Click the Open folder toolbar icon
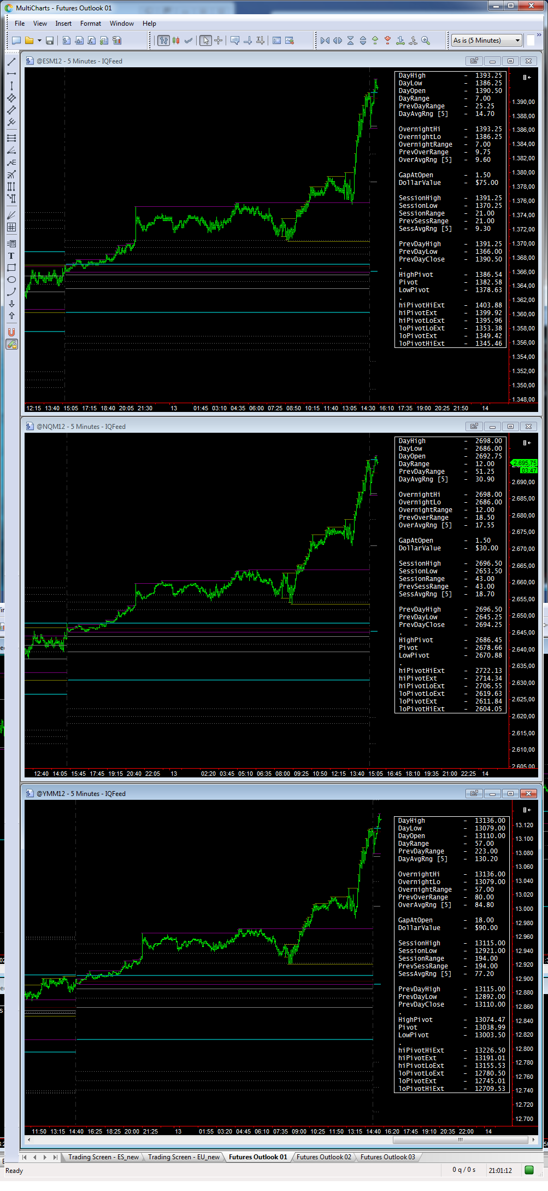Viewport: 548px width, 1191px height. point(30,40)
